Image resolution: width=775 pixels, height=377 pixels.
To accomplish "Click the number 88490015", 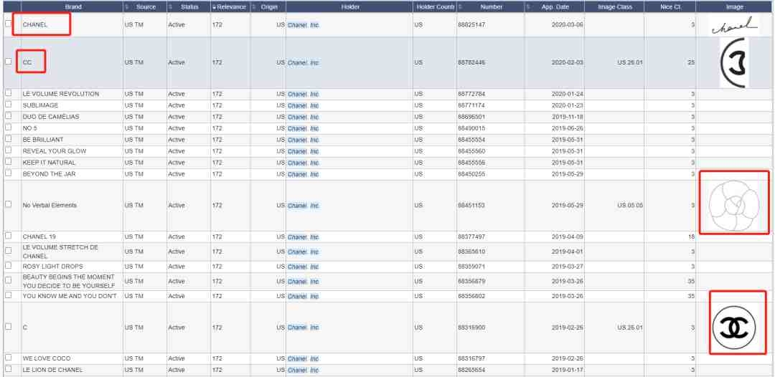I will pyautogui.click(x=471, y=128).
